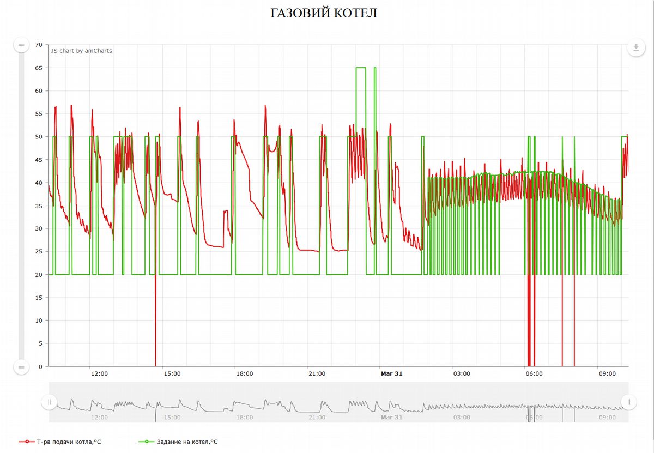Open the chart export download menu
654x453 pixels.
(x=636, y=47)
